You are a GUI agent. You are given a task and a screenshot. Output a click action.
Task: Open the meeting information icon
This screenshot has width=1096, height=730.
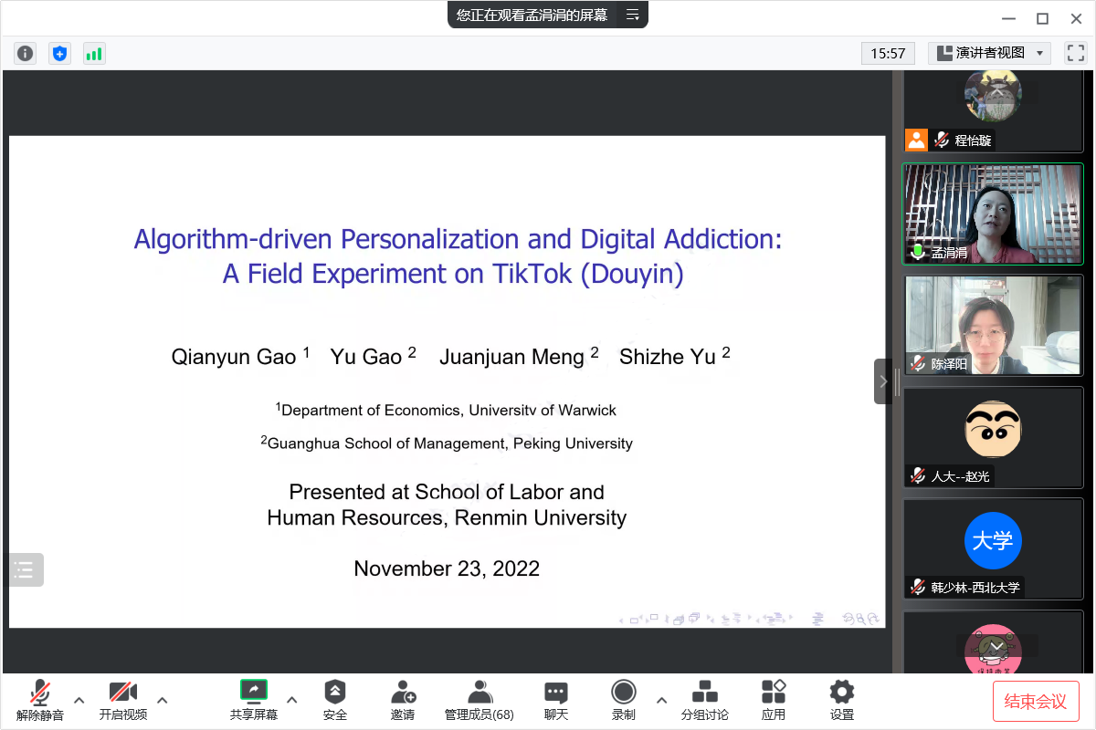pyautogui.click(x=25, y=54)
